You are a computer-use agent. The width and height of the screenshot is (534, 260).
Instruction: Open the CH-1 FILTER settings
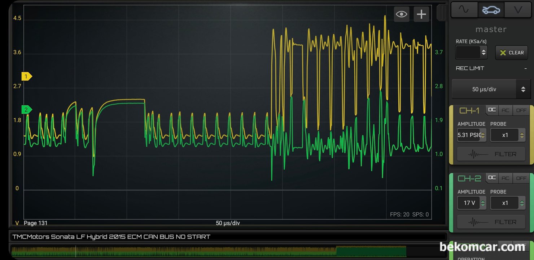click(491, 154)
